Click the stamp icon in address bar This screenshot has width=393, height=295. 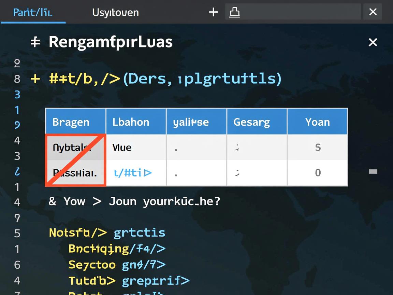234,12
